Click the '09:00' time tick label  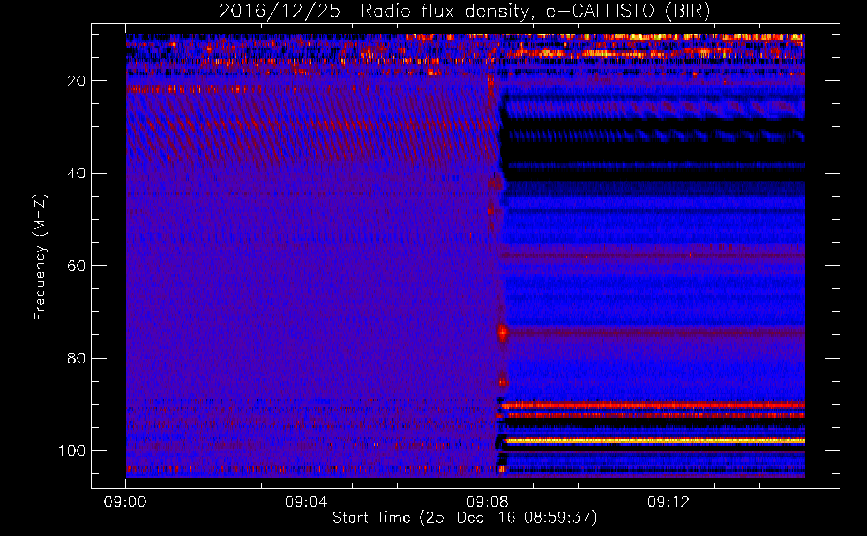click(125, 502)
